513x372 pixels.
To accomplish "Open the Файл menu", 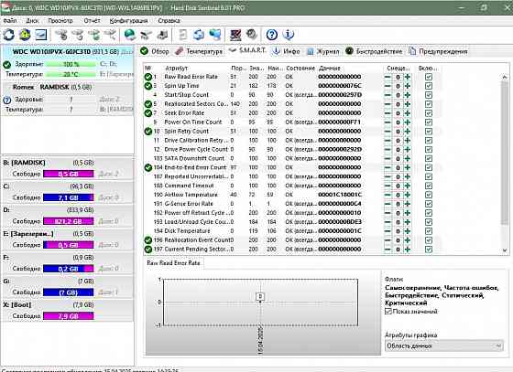I will (10, 20).
